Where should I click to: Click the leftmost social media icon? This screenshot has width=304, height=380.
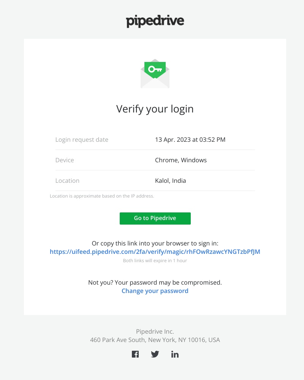pyautogui.click(x=135, y=354)
